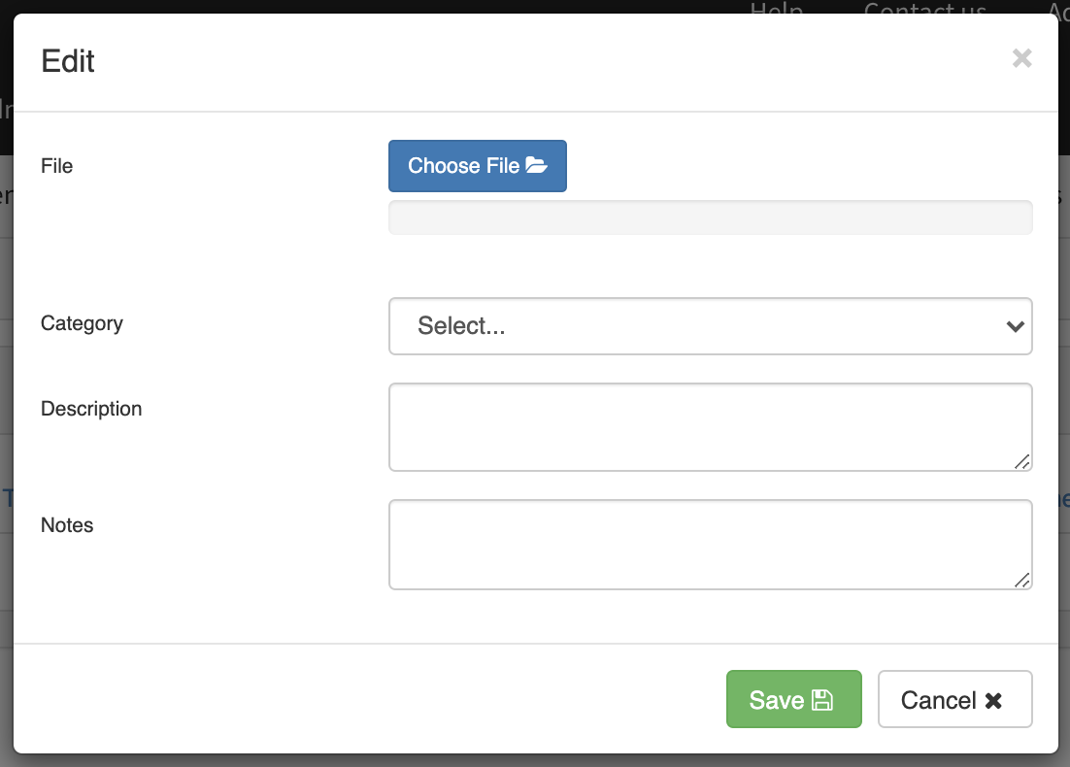
Task: Close the Edit dialog with top-right X
Action: [1021, 58]
